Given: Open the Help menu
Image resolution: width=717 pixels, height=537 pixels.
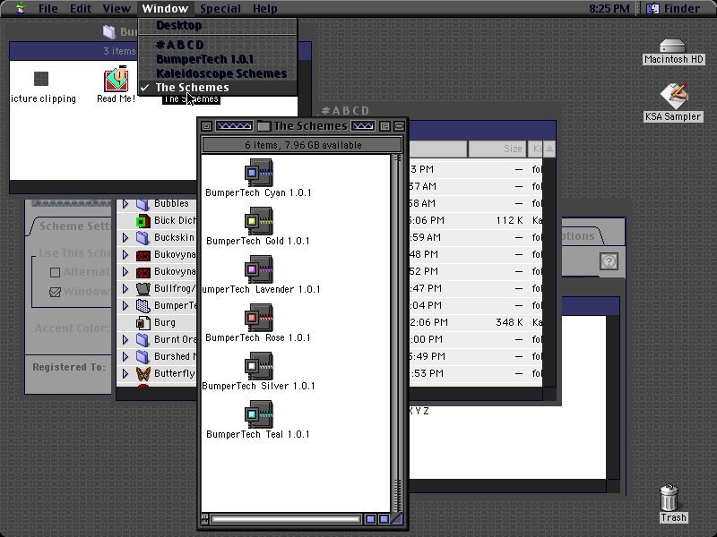Looking at the screenshot, I should pos(264,8).
